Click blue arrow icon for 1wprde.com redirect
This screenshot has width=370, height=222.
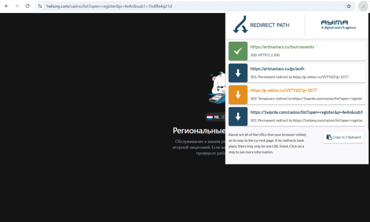coord(238,117)
